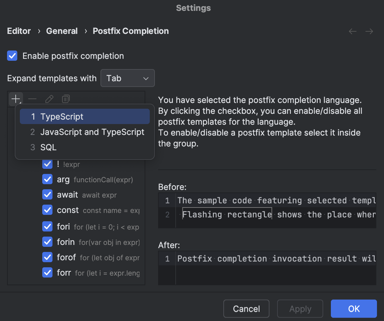Image resolution: width=384 pixels, height=321 pixels.
Task: Open the Expand templates with Tab dropdown
Action: pyautogui.click(x=128, y=78)
